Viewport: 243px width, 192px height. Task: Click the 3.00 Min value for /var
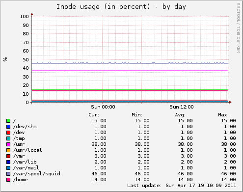(143, 156)
